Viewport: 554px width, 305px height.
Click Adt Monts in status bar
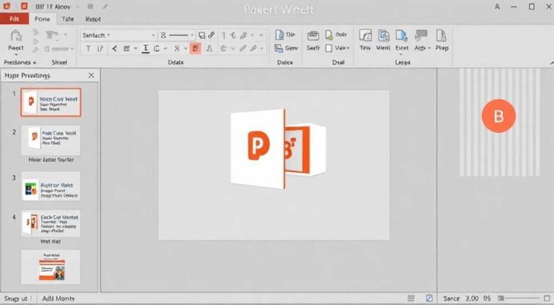pyautogui.click(x=58, y=298)
